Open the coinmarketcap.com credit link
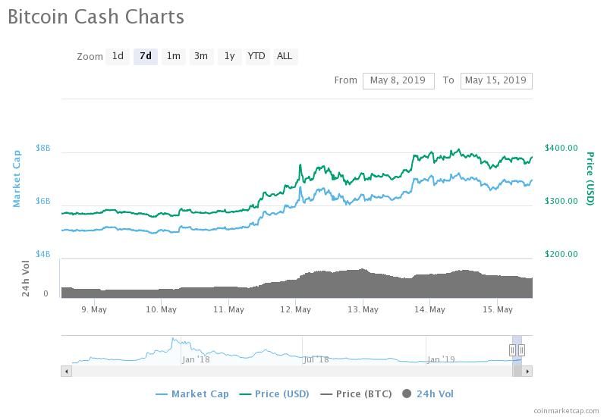This screenshot has width=607, height=417. (x=566, y=411)
